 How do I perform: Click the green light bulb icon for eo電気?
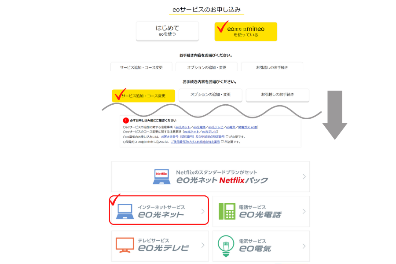coord(226,246)
